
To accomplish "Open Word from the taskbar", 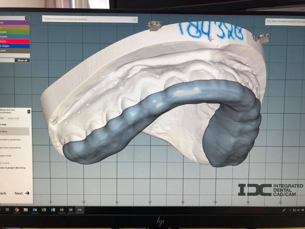I will (x=53, y=210).
